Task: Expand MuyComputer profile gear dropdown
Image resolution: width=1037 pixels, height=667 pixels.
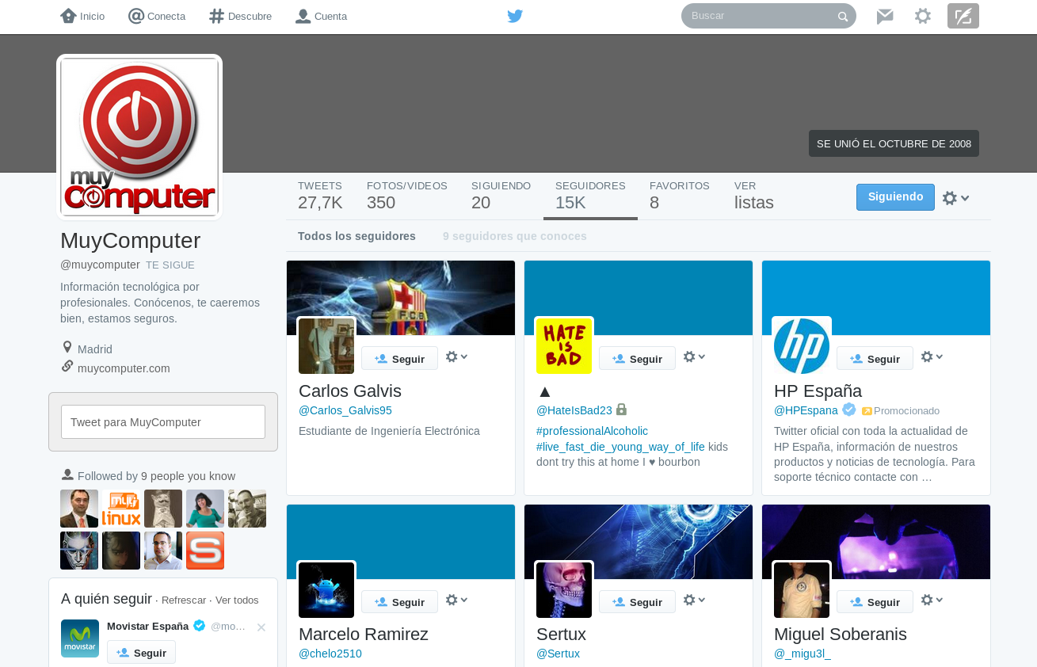Action: click(x=955, y=198)
